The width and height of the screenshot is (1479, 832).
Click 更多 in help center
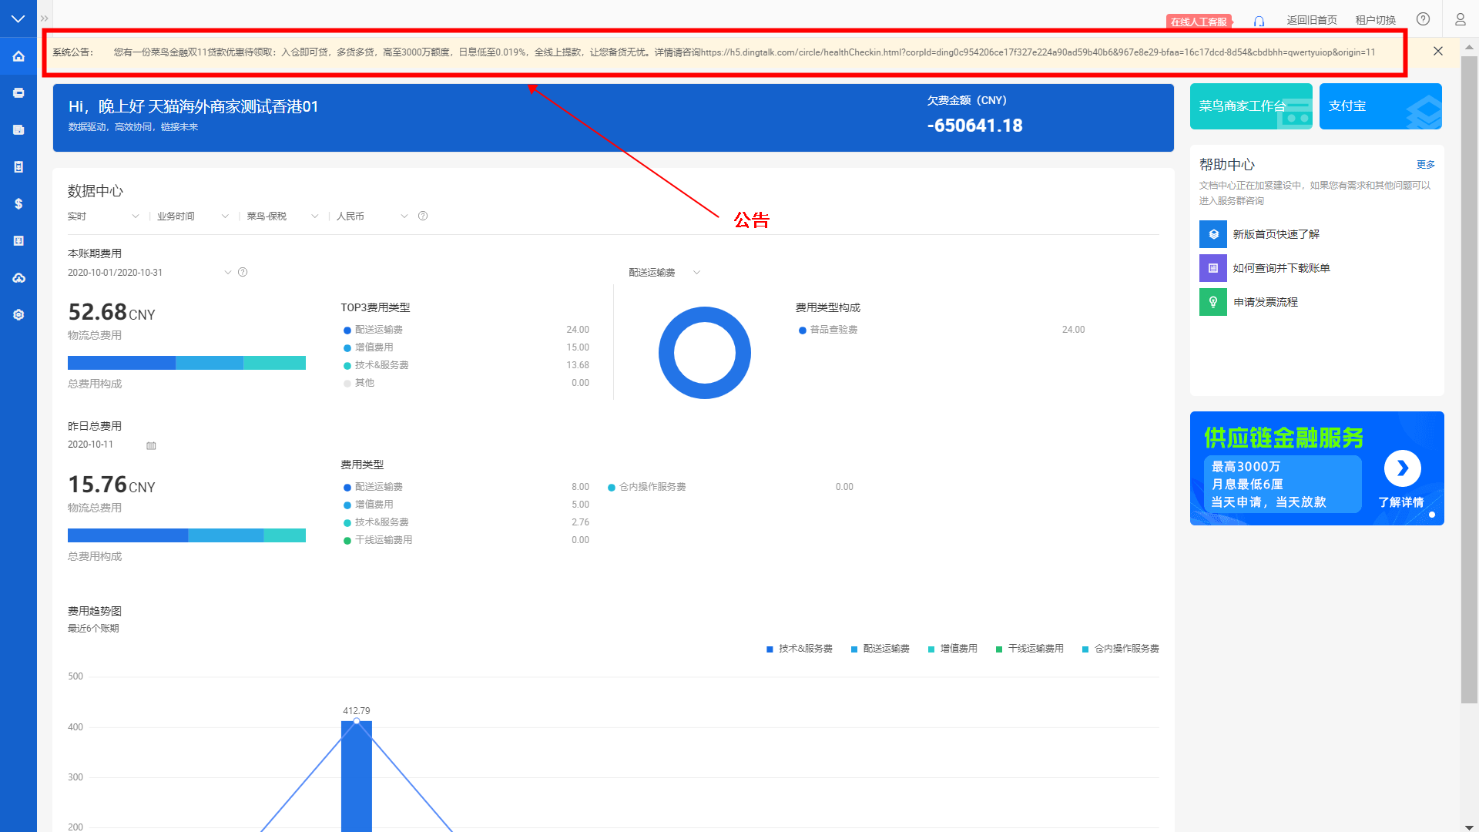1426,165
